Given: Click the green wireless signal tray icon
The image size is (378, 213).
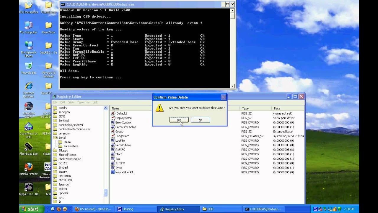Looking at the screenshot, I should (x=339, y=209).
